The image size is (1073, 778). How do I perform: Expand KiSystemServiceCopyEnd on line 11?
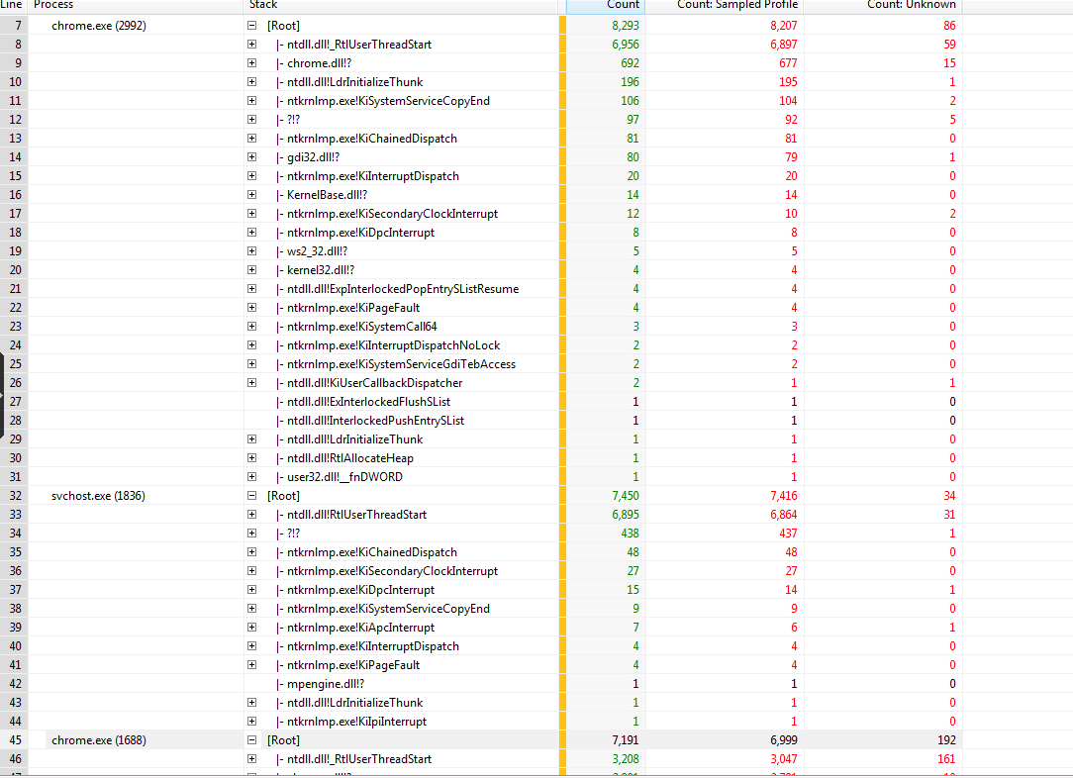click(x=251, y=101)
